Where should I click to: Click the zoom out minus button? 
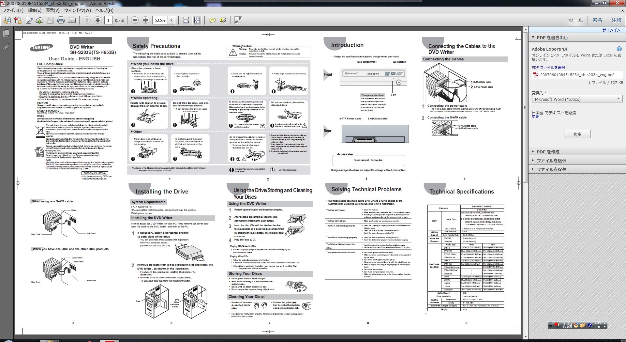(135, 20)
